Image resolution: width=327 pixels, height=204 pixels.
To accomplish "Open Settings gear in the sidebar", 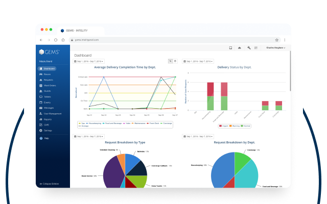I will (x=41, y=131).
